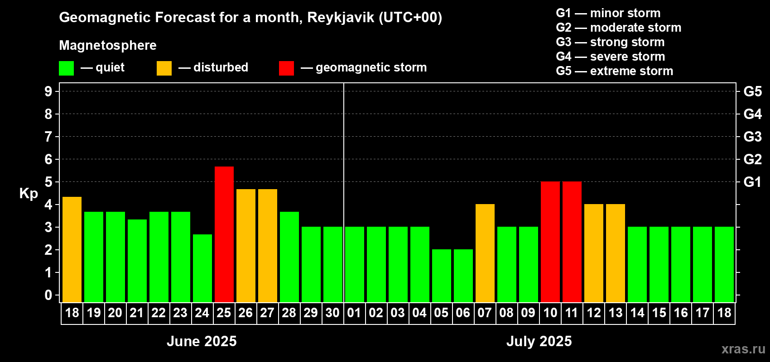Select the green bar for July 05

pyautogui.click(x=442, y=276)
